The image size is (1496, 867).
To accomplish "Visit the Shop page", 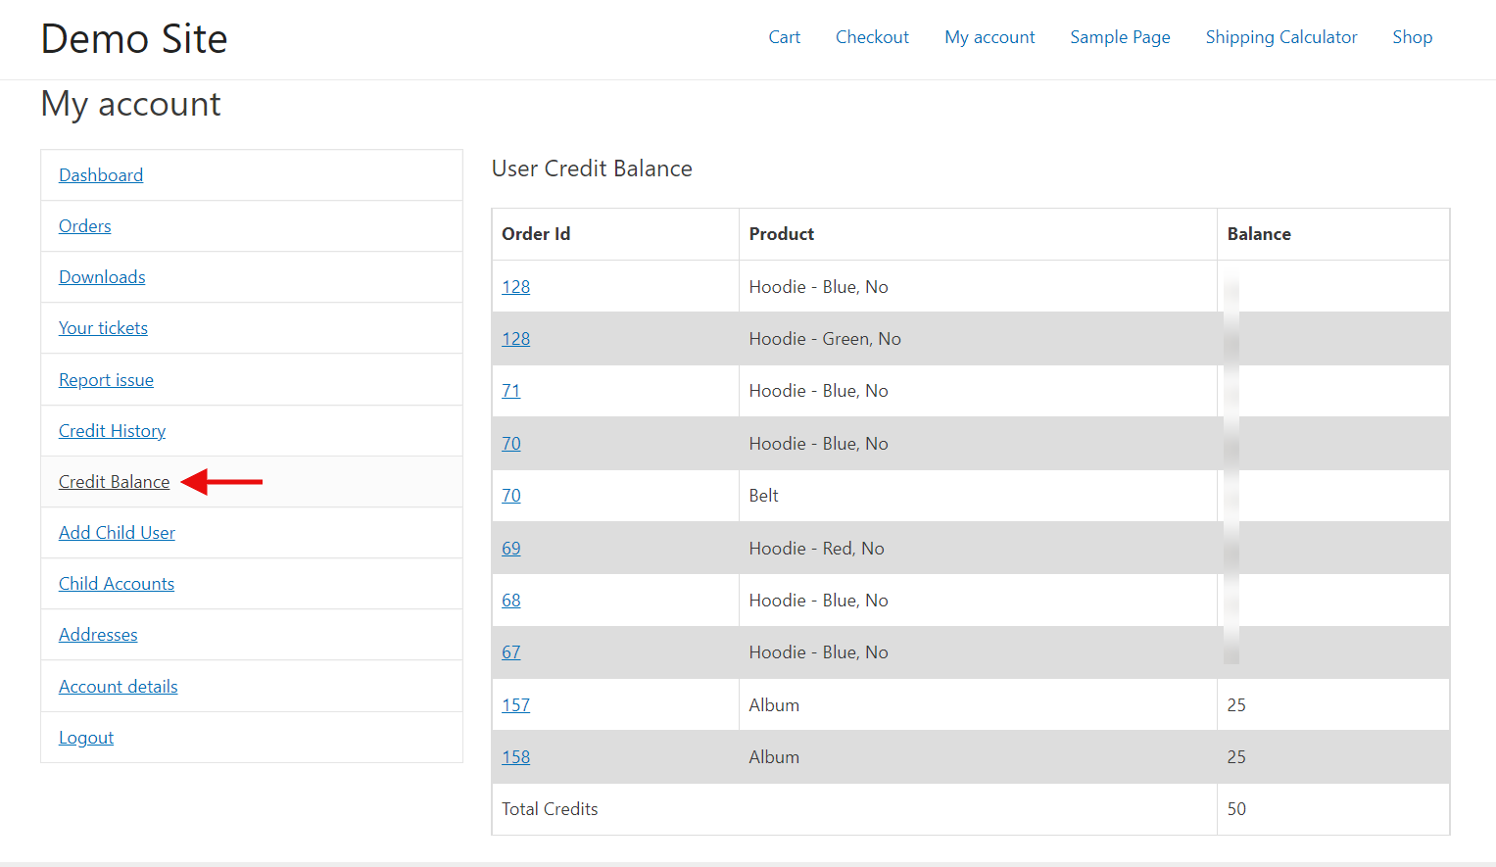I will [x=1412, y=37].
